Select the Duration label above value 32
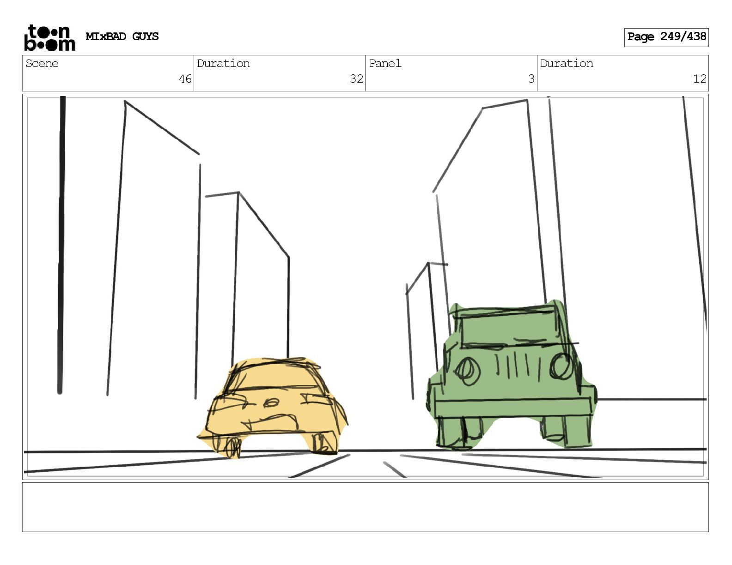This screenshot has height=565, width=732. point(223,63)
